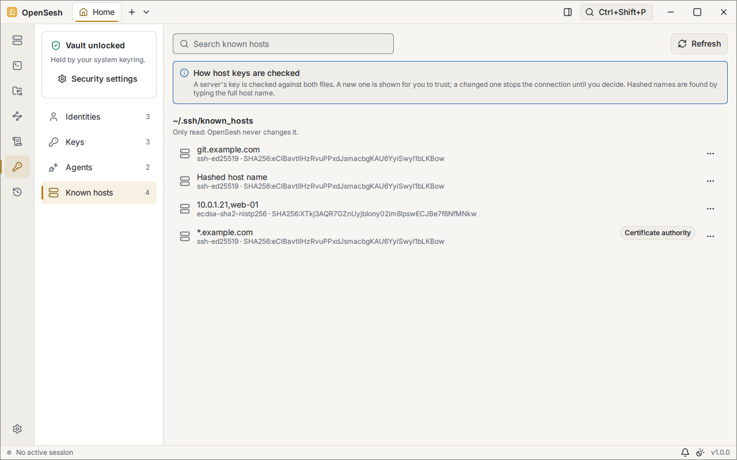
Task: Click the server icon beside *.example.com
Action: click(185, 236)
